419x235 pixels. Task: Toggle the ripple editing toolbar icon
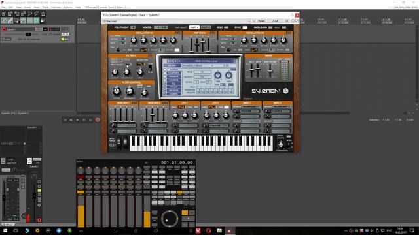coord(17,20)
